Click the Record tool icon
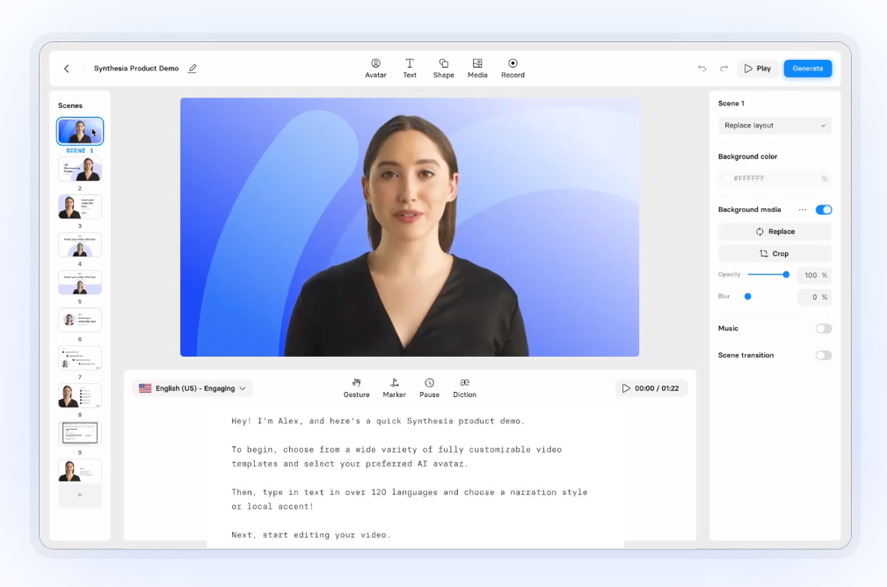This screenshot has width=887, height=587. pyautogui.click(x=513, y=69)
